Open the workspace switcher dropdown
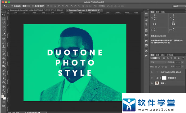Image resolution: width=186 pixels, height=113 pixels. pos(179,6)
